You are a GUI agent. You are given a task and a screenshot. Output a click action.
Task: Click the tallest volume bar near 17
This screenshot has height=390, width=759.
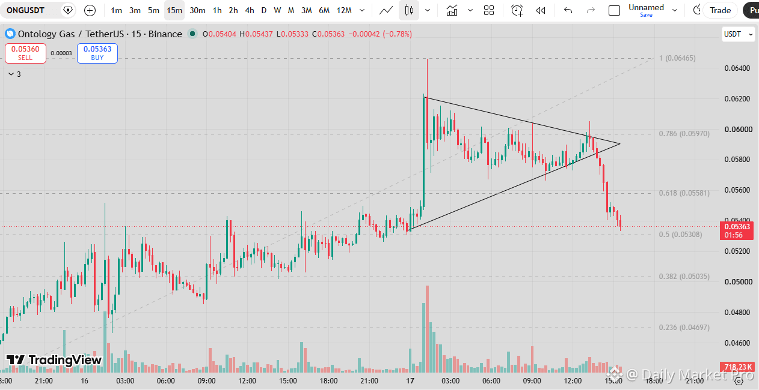coord(427,328)
